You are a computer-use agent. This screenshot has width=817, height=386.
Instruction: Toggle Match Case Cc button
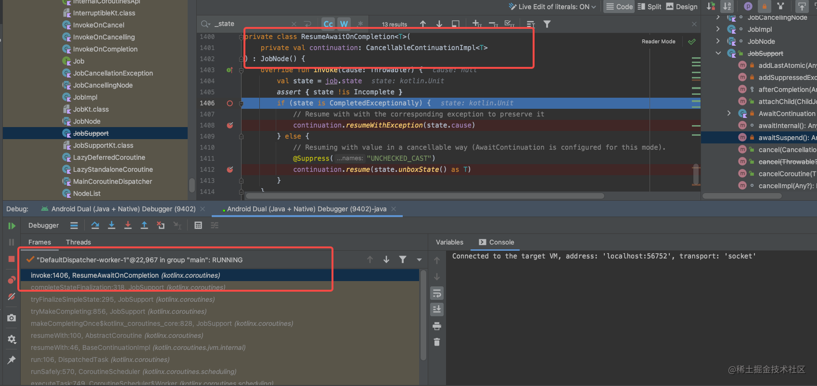coord(328,24)
